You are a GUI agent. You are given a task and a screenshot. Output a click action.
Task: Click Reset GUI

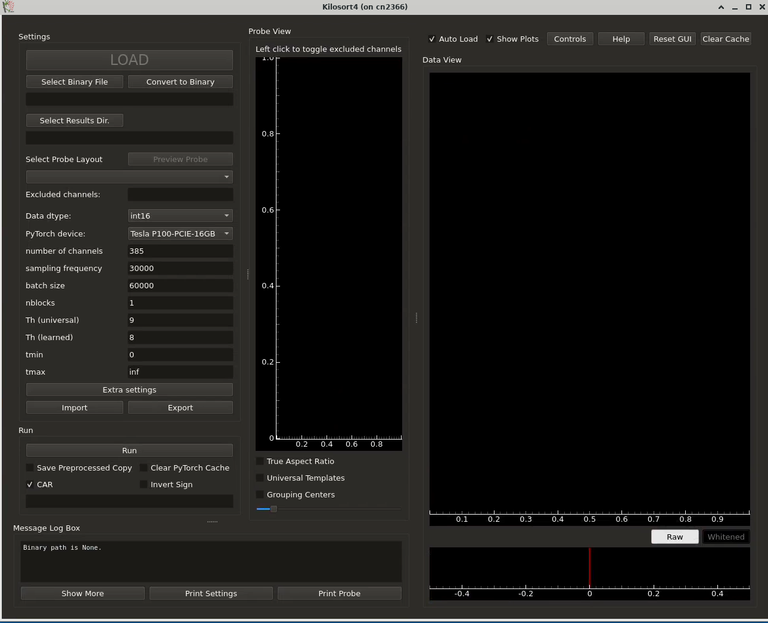[x=672, y=38]
